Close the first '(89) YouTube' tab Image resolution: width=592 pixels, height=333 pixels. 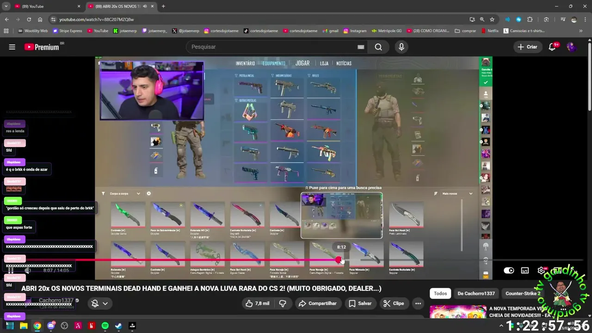point(79,6)
